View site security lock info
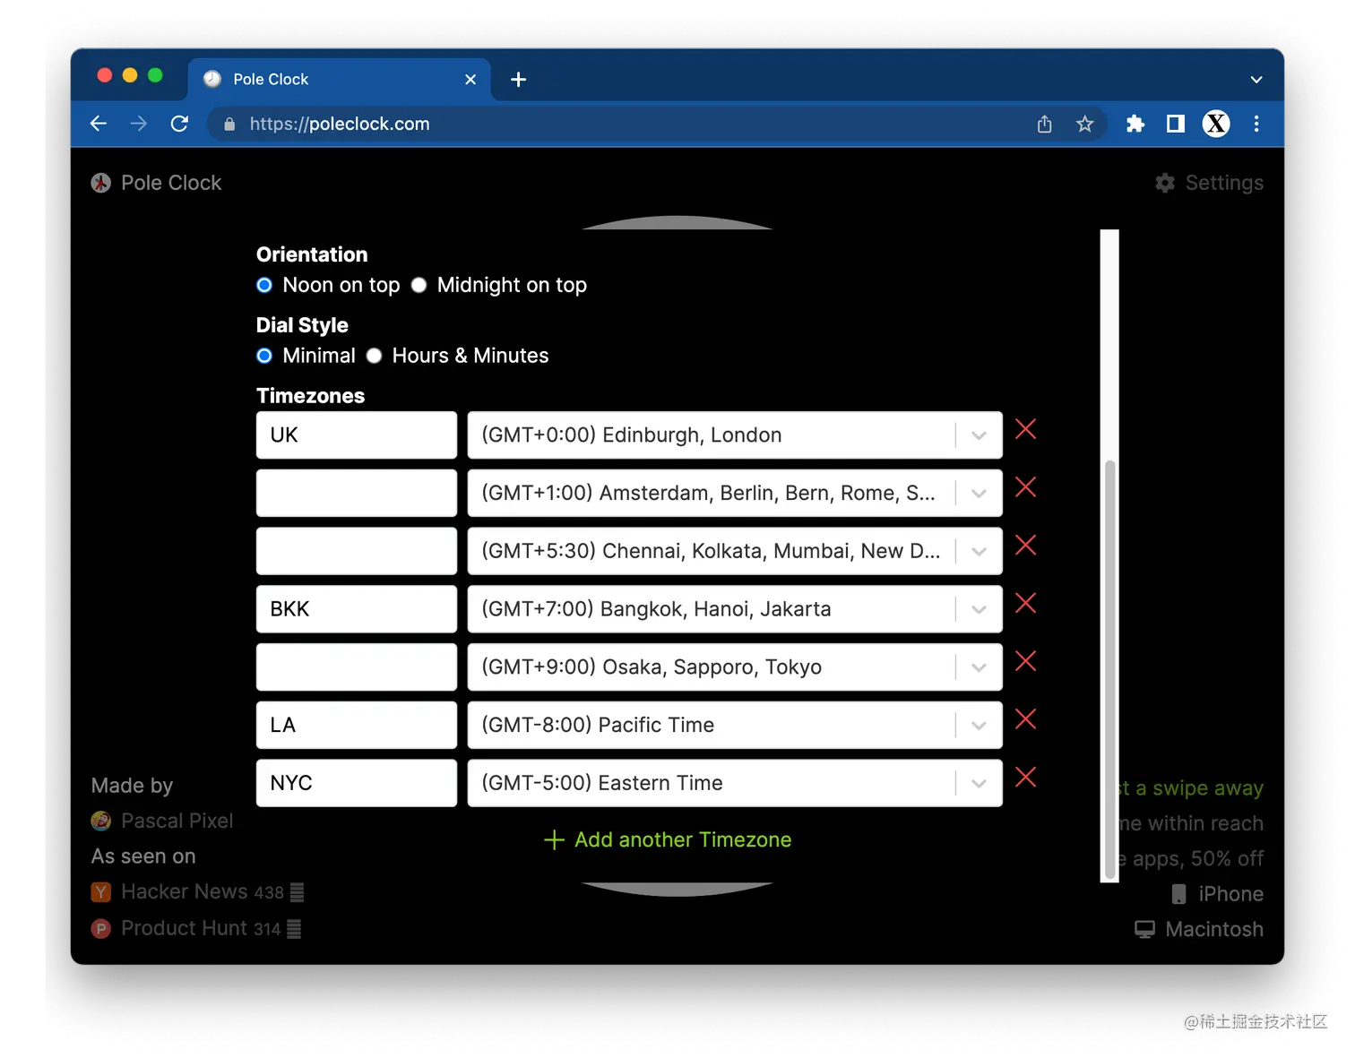The image size is (1355, 1058). coord(229,125)
